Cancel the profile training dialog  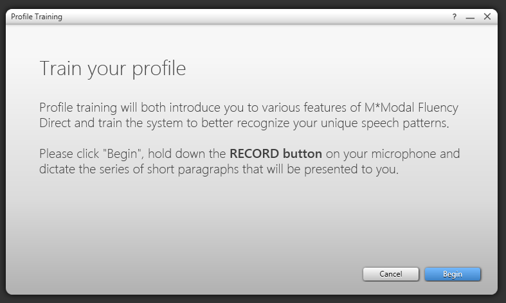391,274
